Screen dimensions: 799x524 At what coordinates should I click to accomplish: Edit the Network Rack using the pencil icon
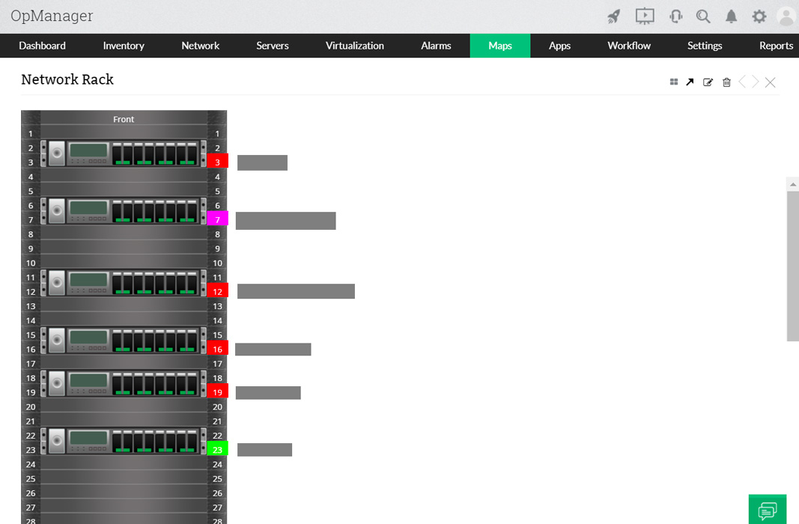(x=708, y=82)
